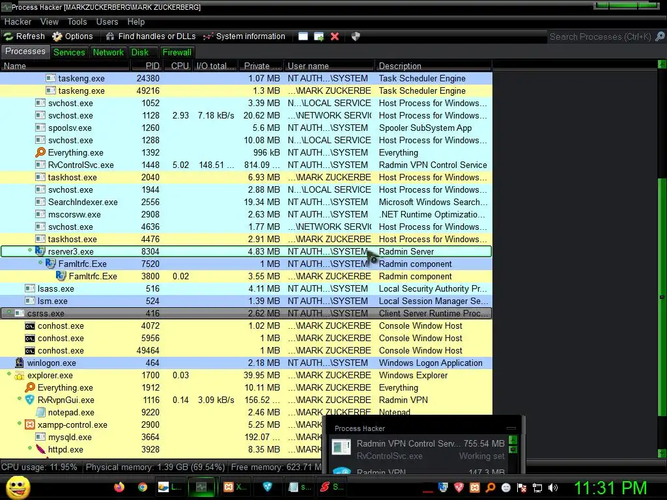Image resolution: width=667 pixels, height=500 pixels.
Task: Collapse the httpd.exe tree node
Action: (x=30, y=448)
